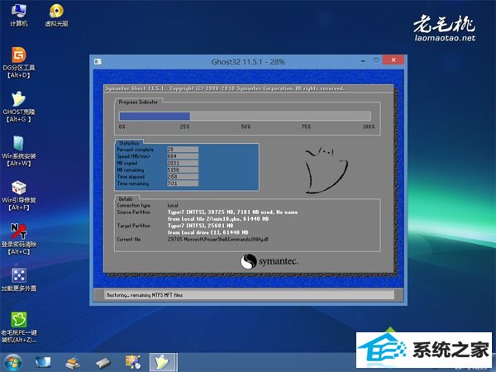Open the Windows Start orb

point(13,363)
